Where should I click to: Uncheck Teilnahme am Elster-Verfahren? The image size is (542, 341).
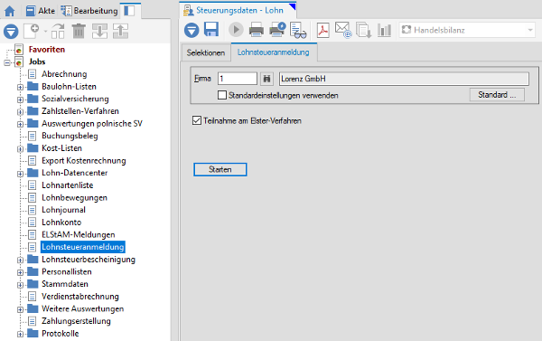[x=197, y=120]
